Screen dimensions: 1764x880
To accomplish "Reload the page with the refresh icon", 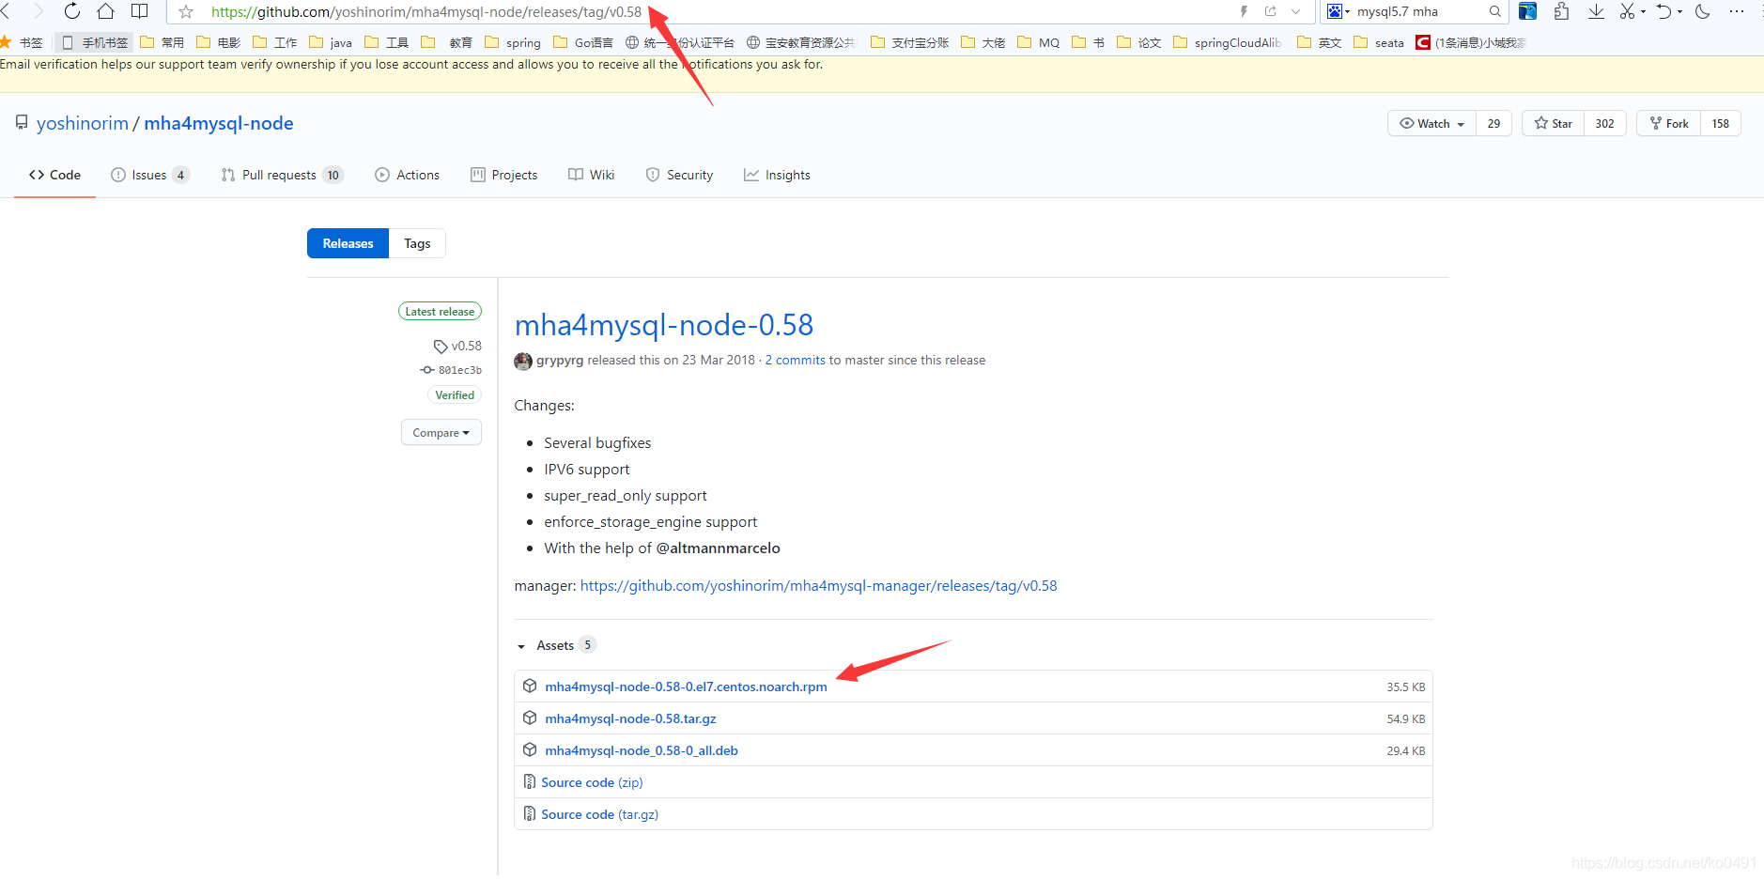I will click(72, 11).
